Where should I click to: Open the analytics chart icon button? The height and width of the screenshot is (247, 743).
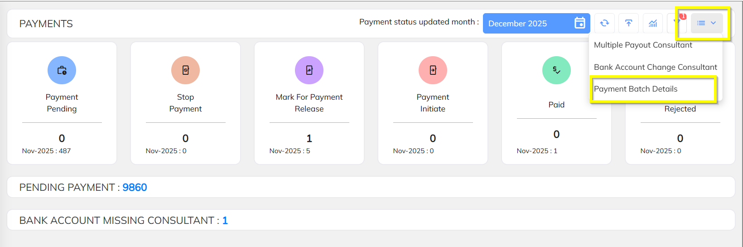pos(652,23)
